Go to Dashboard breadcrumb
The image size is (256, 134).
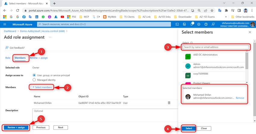tap(10, 31)
